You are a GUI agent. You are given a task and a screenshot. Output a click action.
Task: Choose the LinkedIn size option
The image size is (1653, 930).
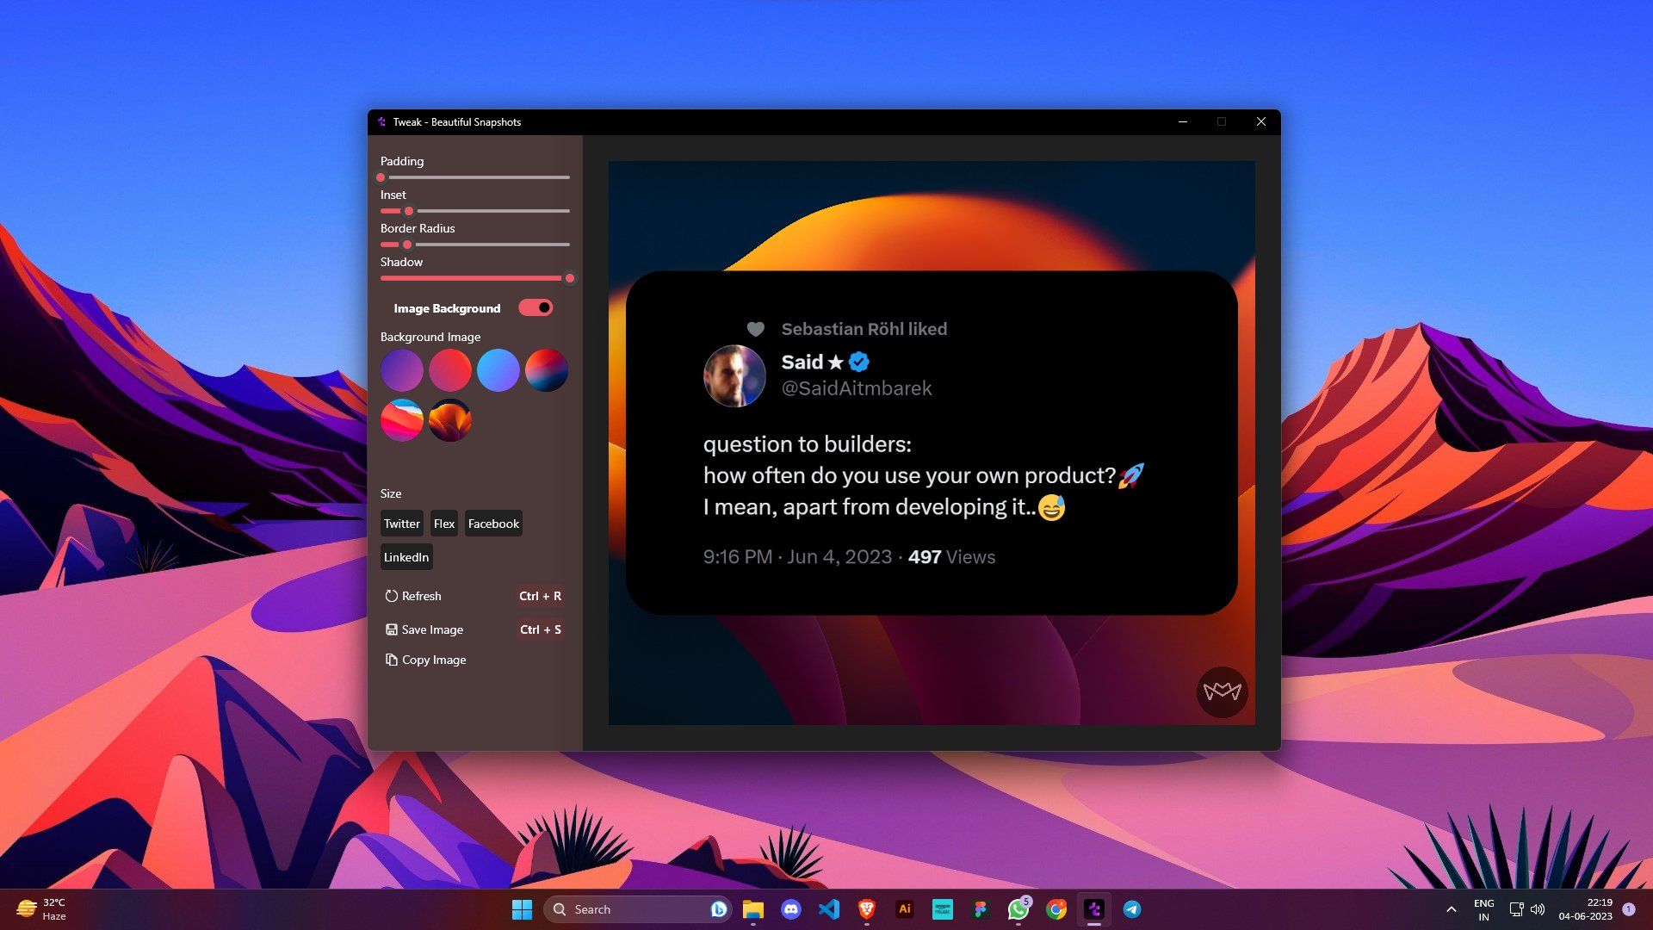[406, 556]
